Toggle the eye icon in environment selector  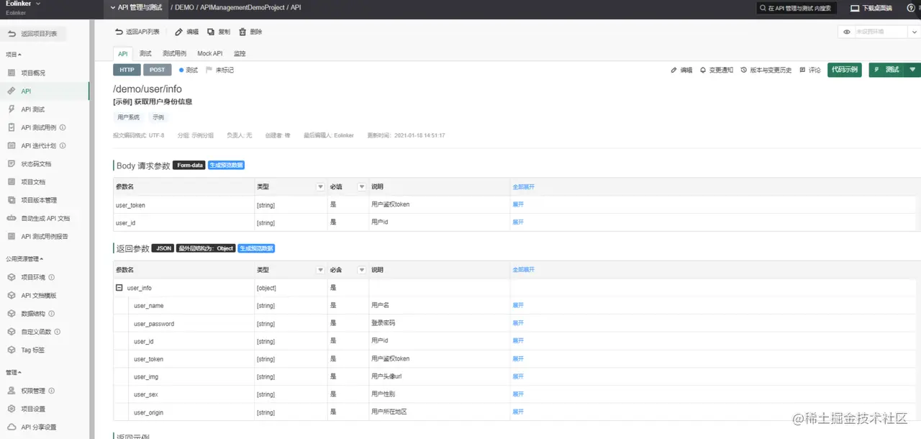coord(847,32)
